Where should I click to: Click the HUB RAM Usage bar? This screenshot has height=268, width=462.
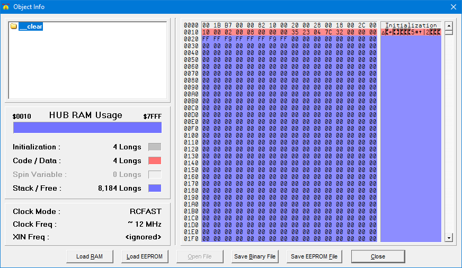point(87,128)
